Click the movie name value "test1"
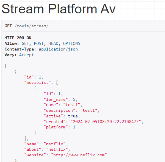Screen dimensions: 165x162 click(72, 105)
